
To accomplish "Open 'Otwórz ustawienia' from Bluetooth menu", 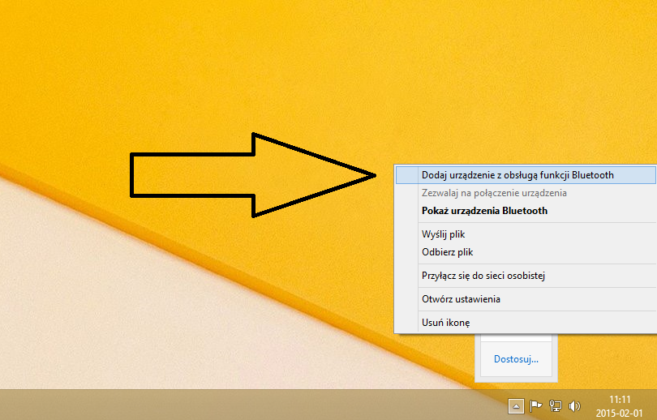I will (461, 299).
